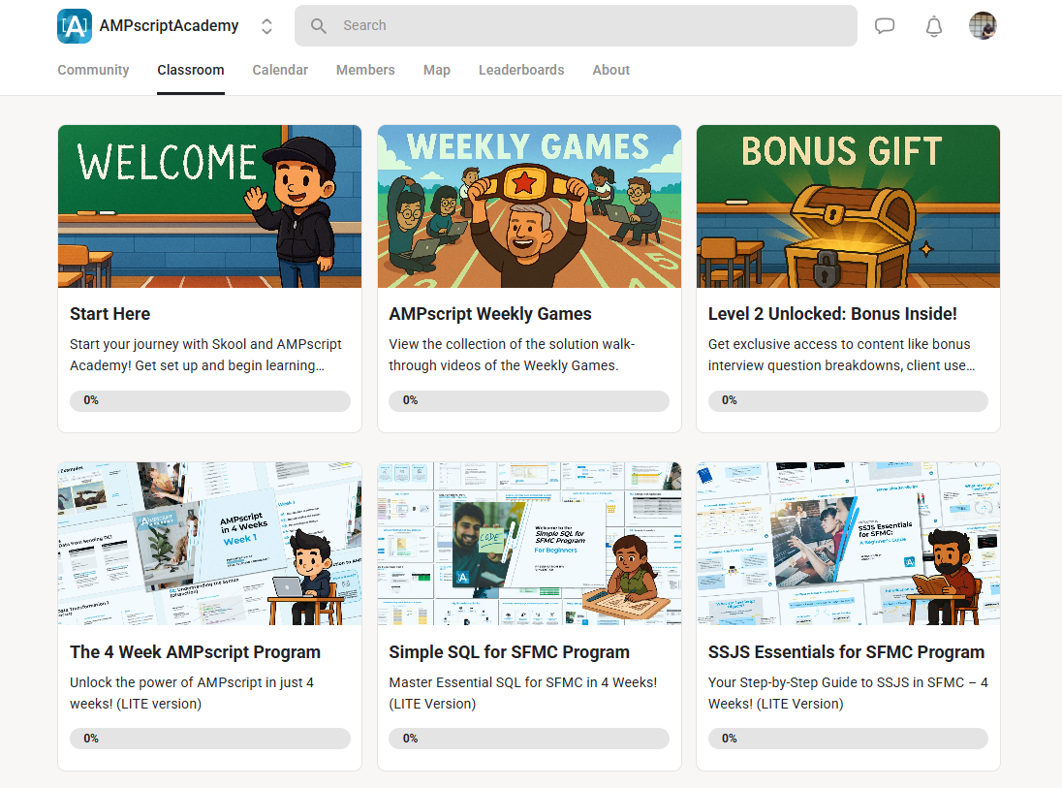
Task: Click the AMPscript Weekly Games title
Action: 490,314
